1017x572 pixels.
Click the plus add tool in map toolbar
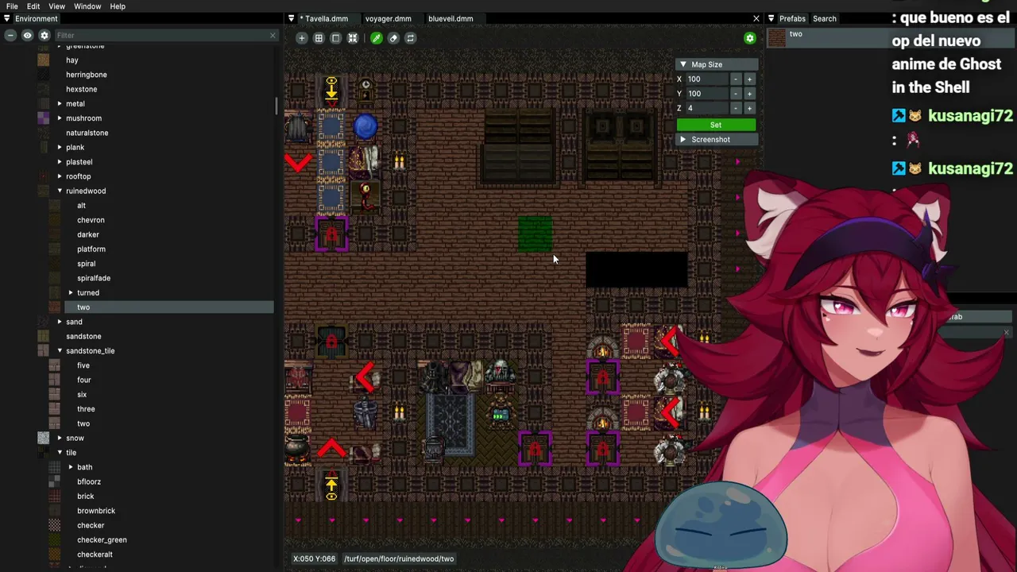pyautogui.click(x=301, y=38)
